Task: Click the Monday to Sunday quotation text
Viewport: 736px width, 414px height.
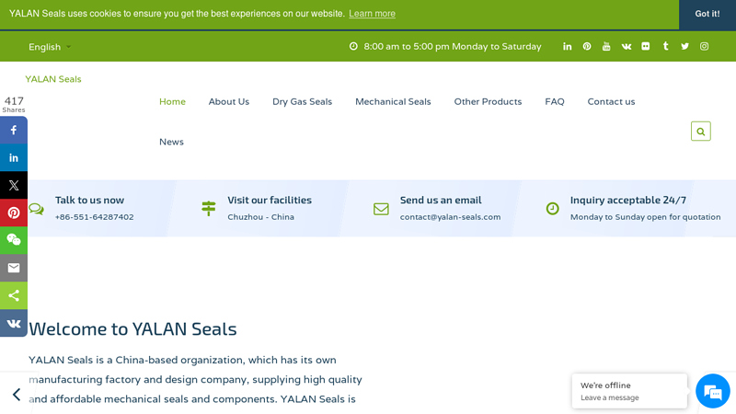Action: coord(646,217)
